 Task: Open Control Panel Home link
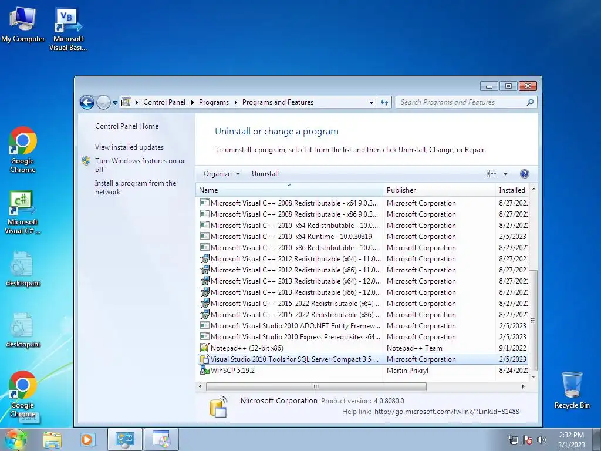pyautogui.click(x=127, y=126)
